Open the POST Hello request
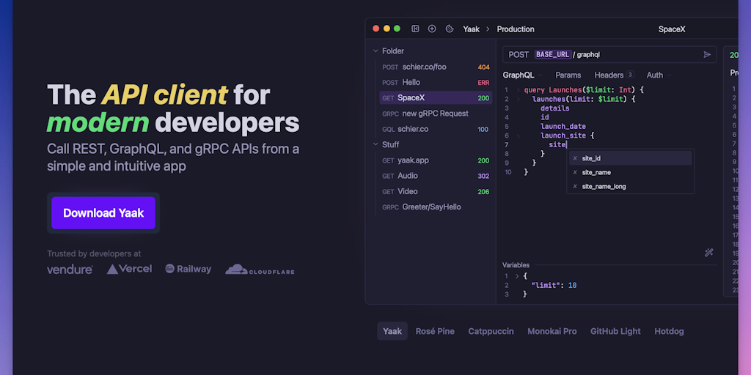Image resolution: width=751 pixels, height=375 pixels. point(435,82)
